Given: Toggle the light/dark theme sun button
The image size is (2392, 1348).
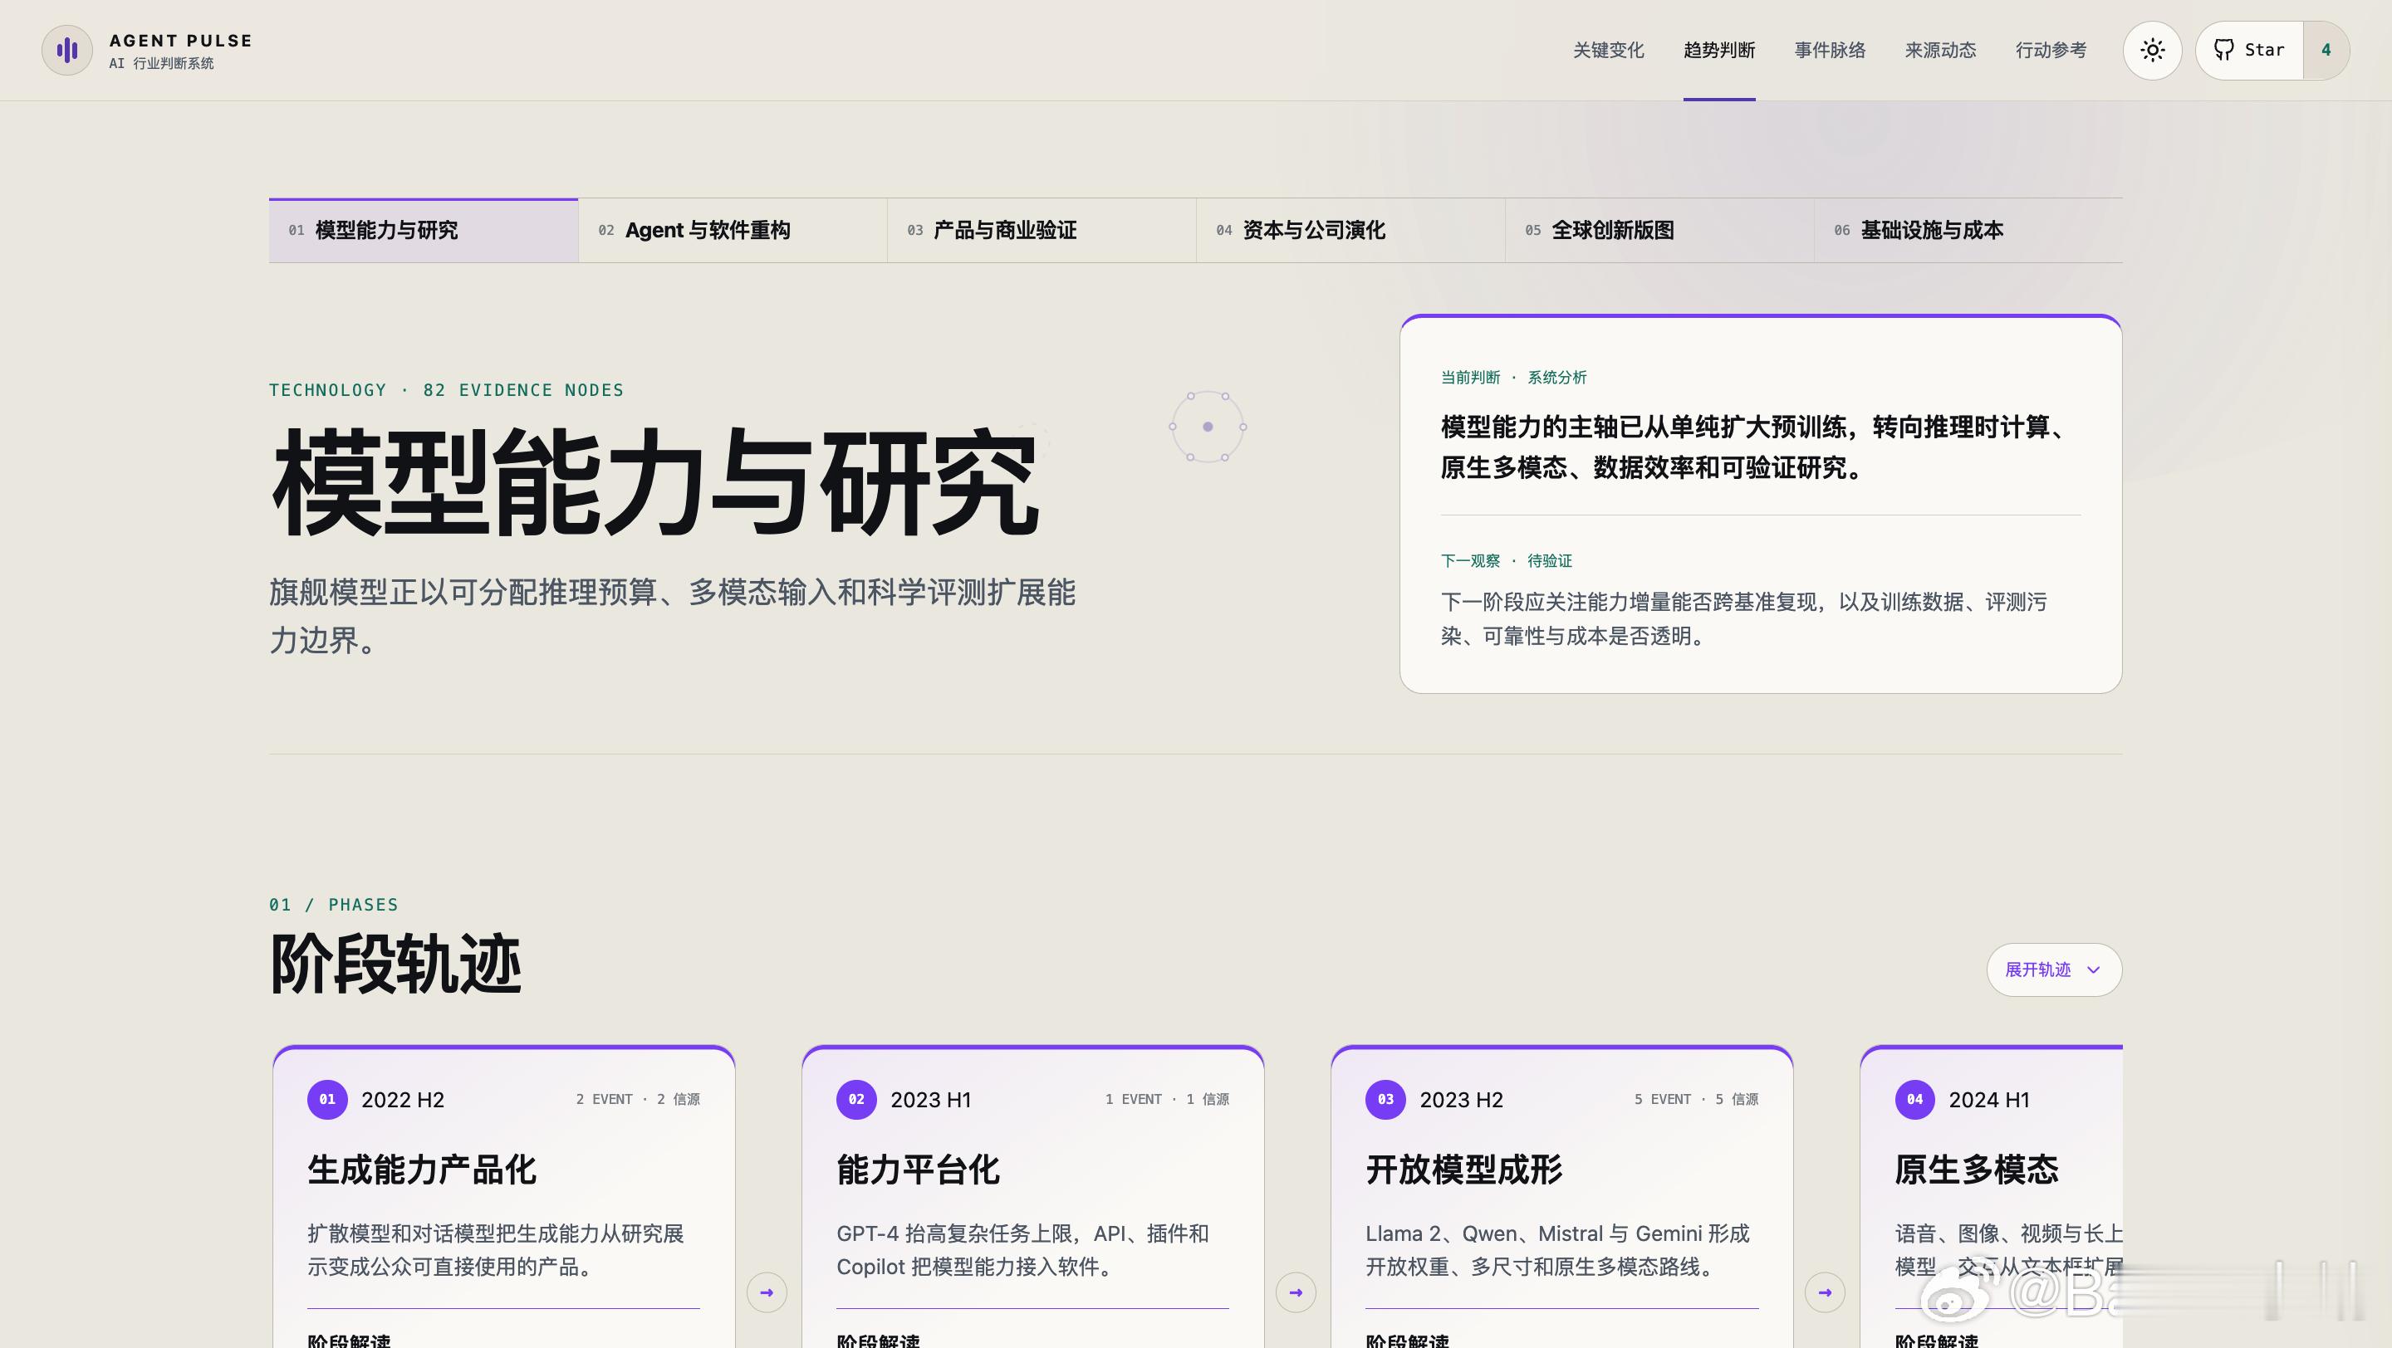Looking at the screenshot, I should click(2153, 50).
